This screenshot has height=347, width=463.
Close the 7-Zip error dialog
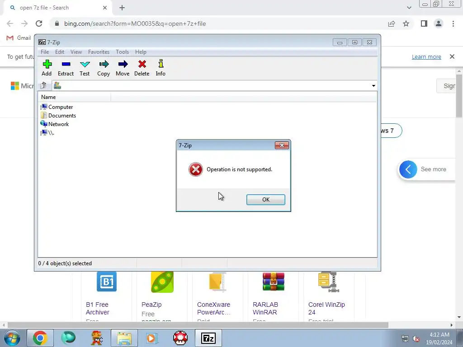pyautogui.click(x=282, y=145)
